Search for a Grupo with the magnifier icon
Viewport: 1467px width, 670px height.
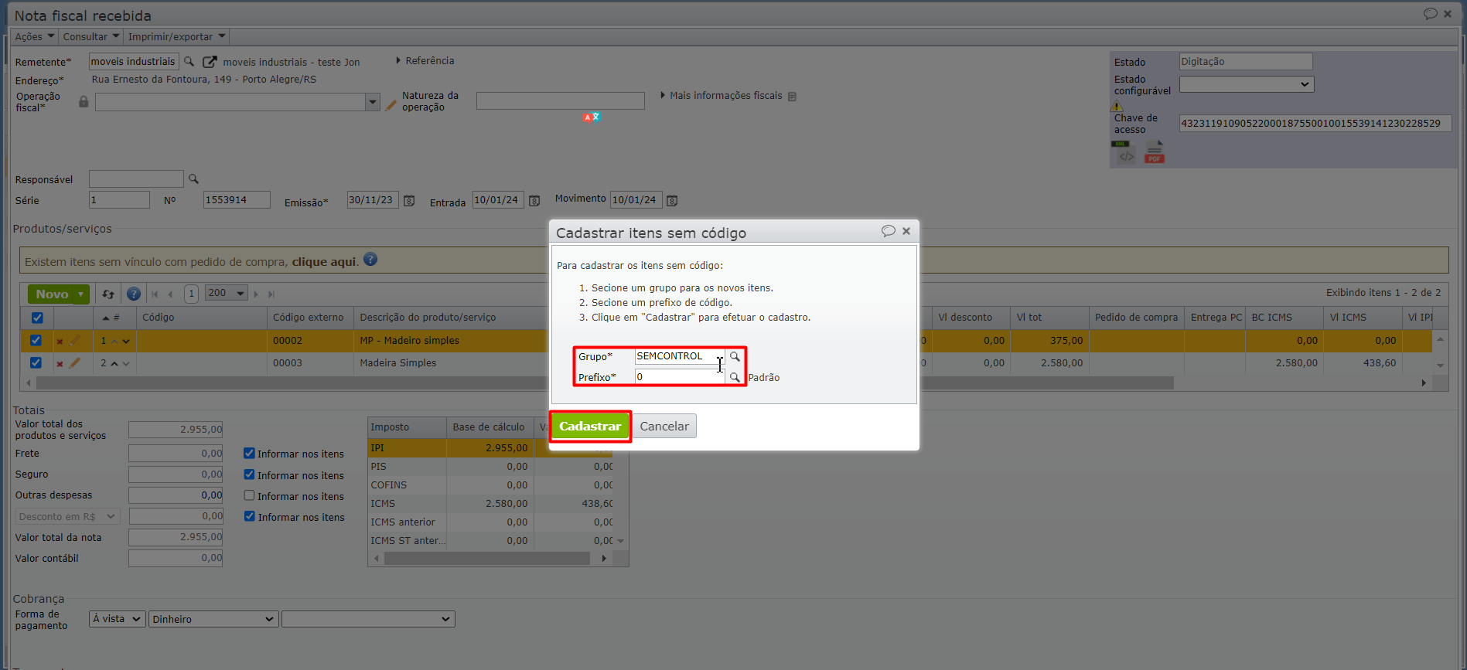coord(735,356)
